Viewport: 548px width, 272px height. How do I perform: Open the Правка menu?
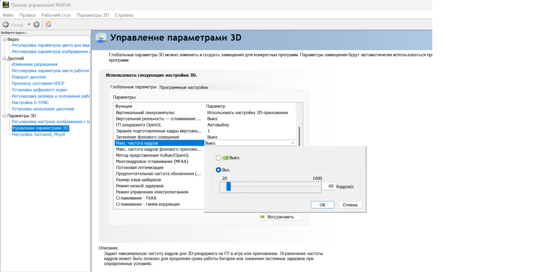point(27,15)
